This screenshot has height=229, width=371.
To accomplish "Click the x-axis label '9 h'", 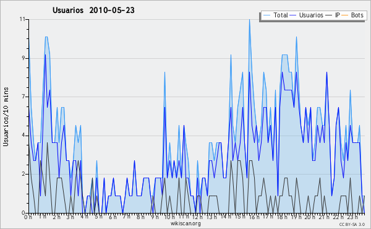I will pos(155,217).
